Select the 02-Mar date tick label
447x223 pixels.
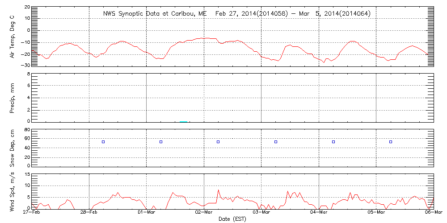coord(204,213)
